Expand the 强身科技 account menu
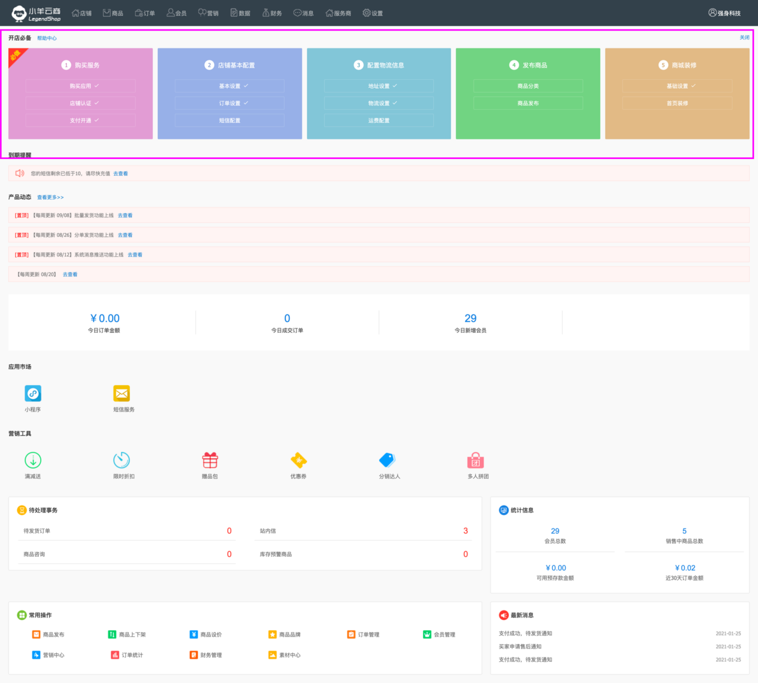Viewport: 758px width, 683px height. [x=724, y=13]
